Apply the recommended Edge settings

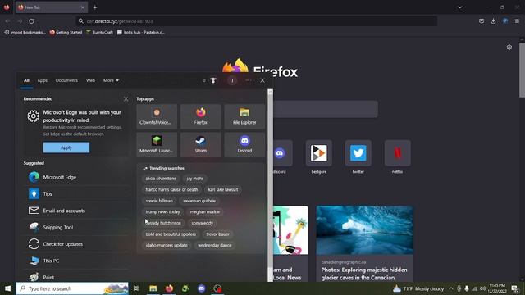coord(66,147)
